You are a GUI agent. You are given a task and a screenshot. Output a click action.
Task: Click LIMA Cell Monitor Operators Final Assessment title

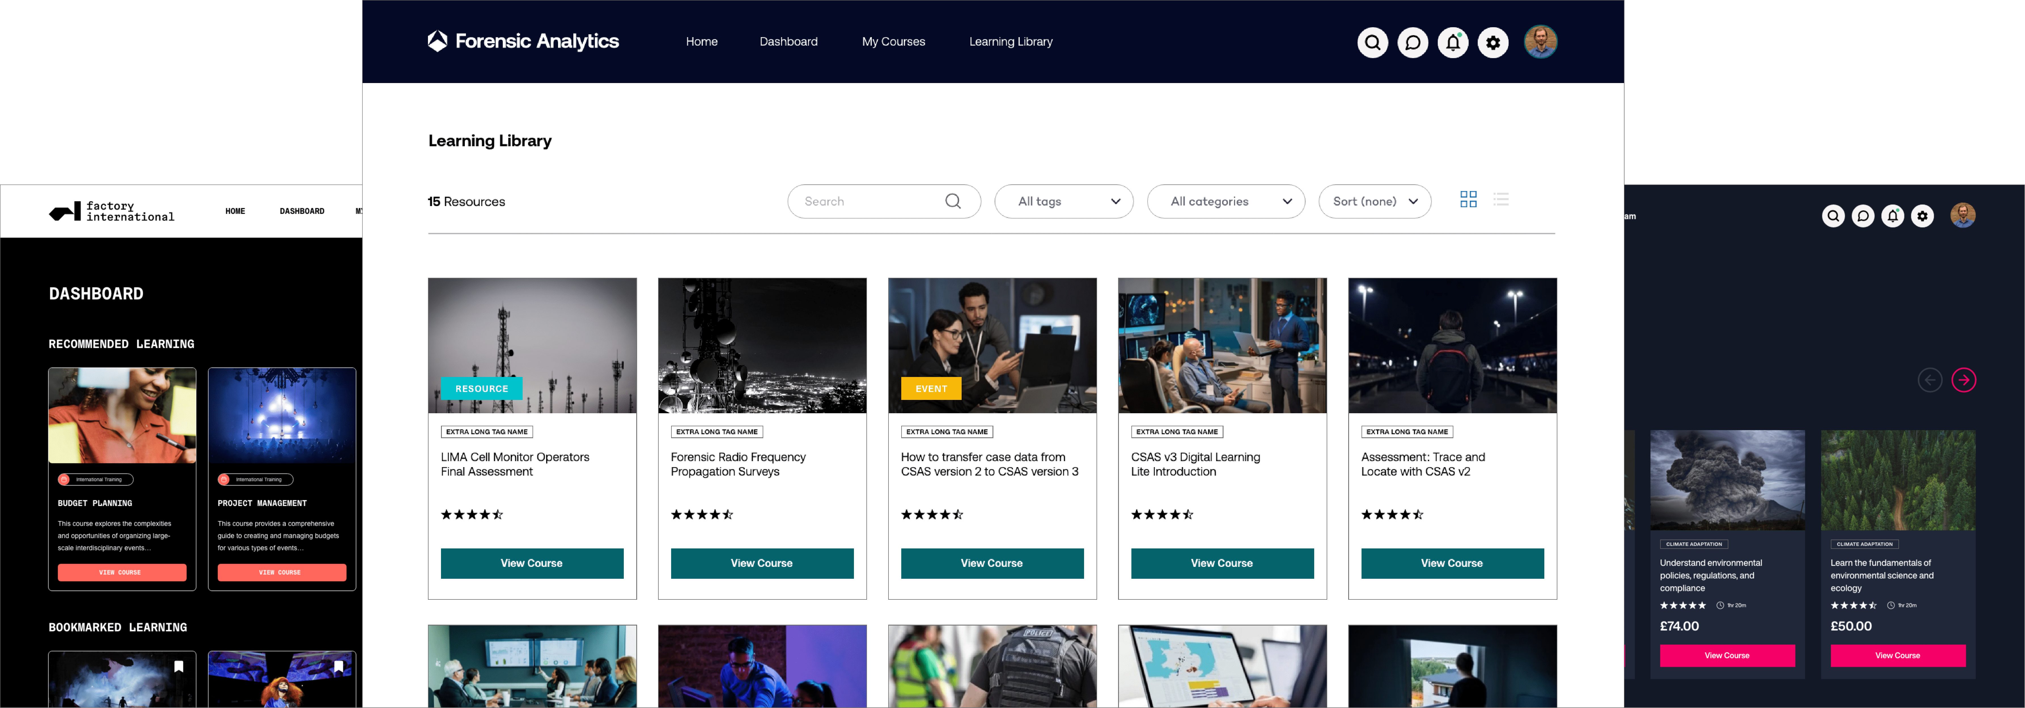(x=515, y=465)
